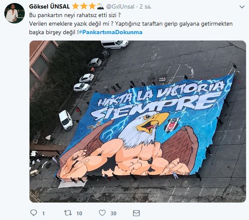Click the reply speech bubble icon

tap(33, 213)
